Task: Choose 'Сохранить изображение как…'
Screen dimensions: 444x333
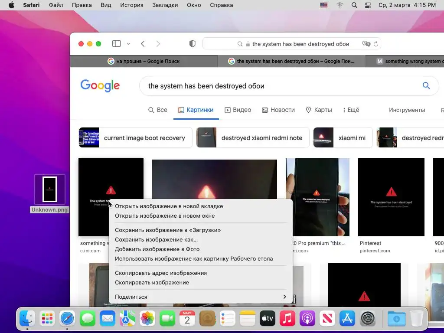Action: (200, 239)
